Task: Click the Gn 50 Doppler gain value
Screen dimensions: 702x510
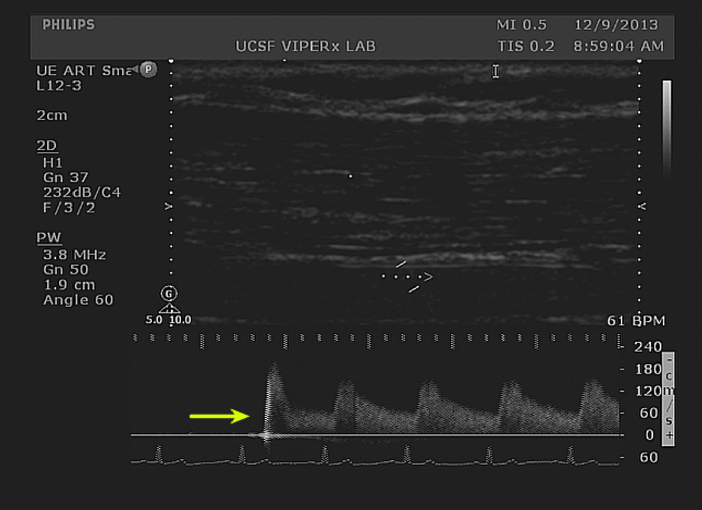Action: pos(66,270)
